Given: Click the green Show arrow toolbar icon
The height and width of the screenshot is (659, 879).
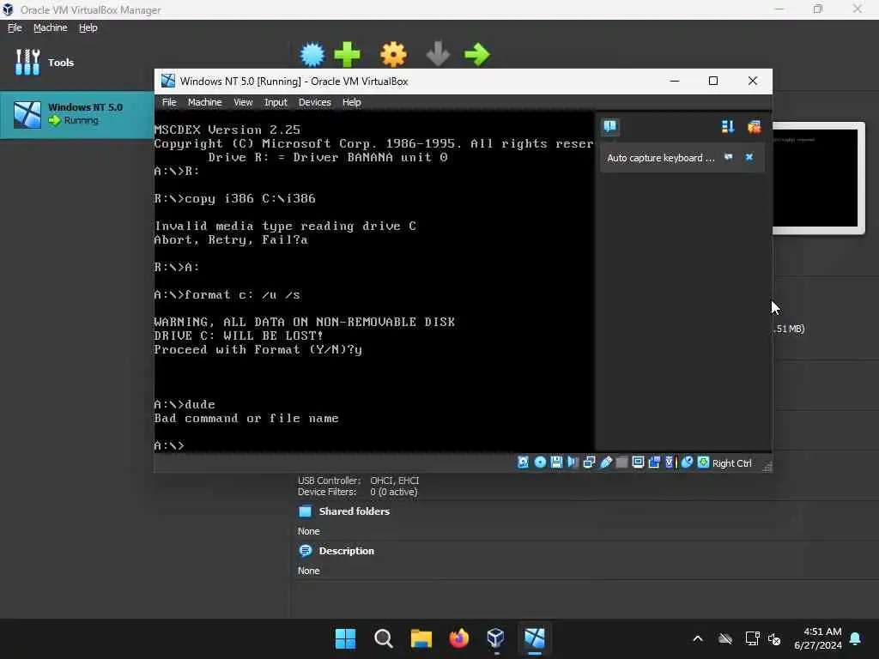Looking at the screenshot, I should point(477,54).
